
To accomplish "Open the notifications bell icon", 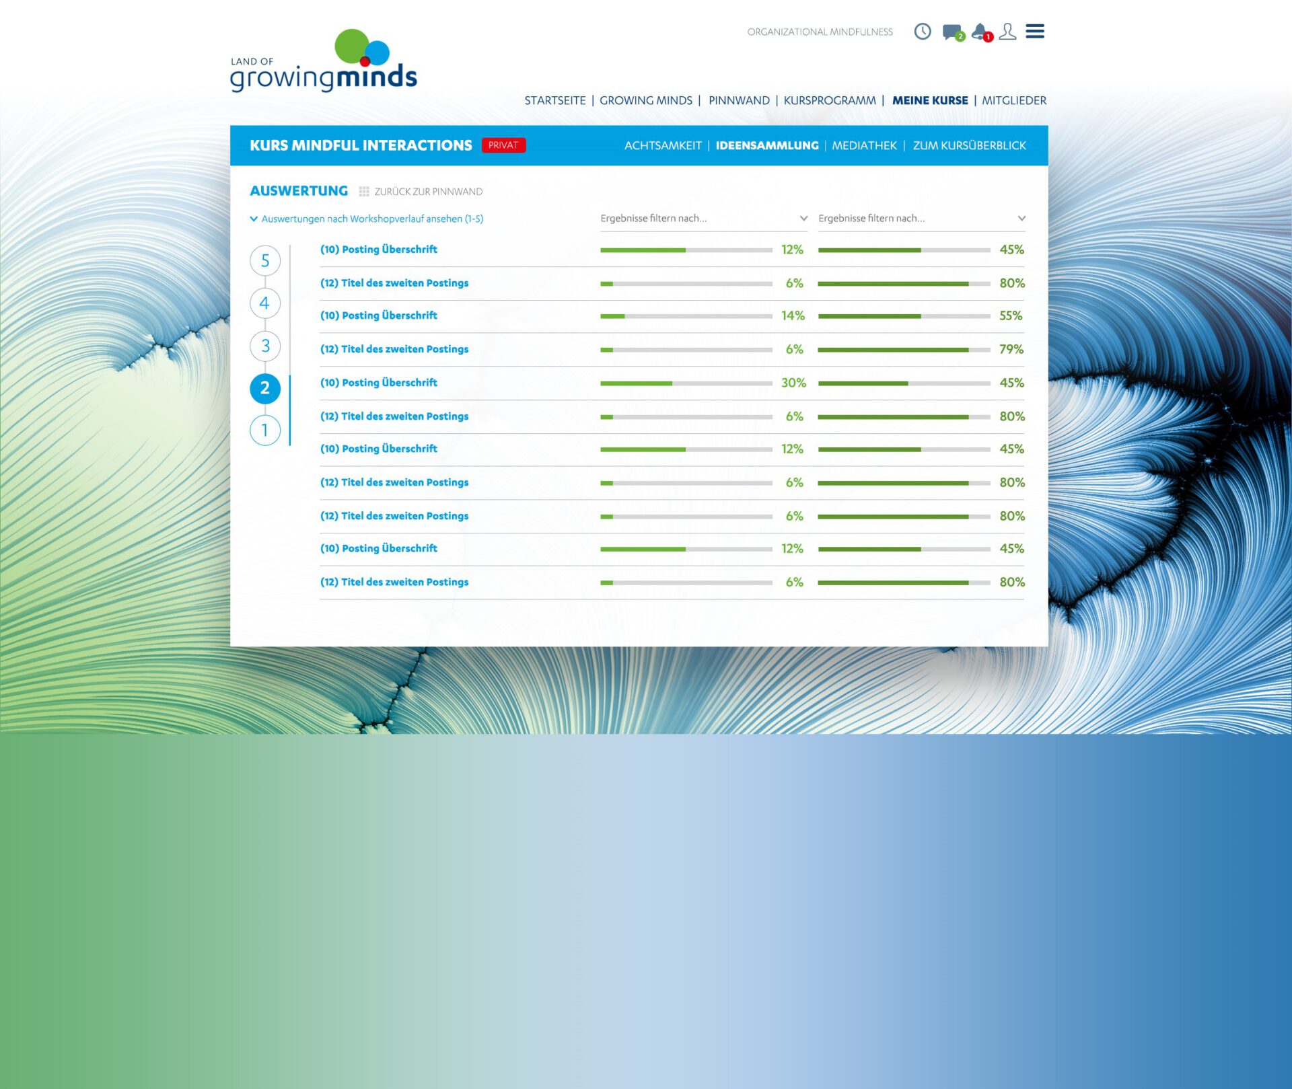I will pyautogui.click(x=980, y=32).
